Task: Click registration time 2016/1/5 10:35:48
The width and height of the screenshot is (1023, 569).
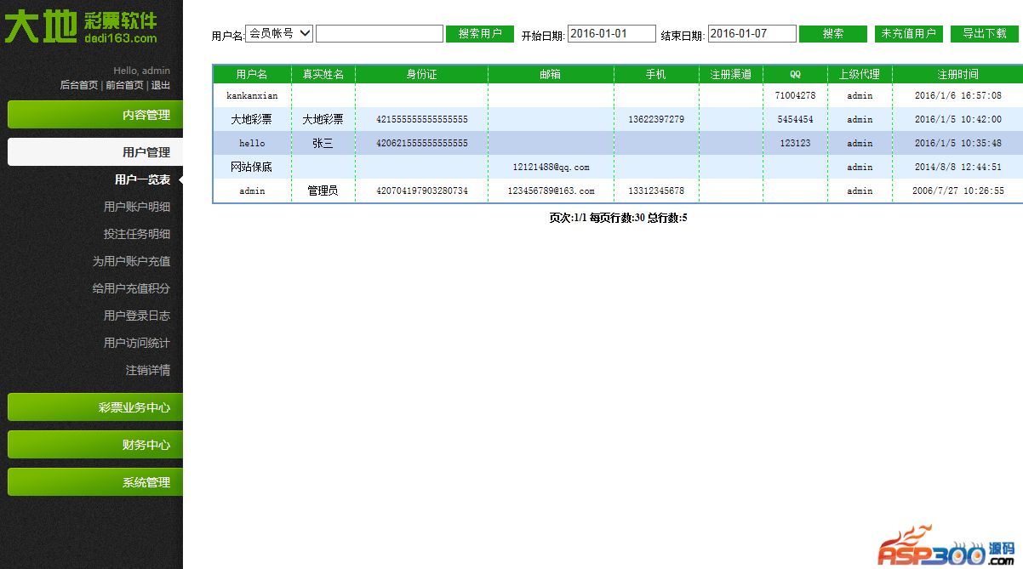Action: [958, 144]
